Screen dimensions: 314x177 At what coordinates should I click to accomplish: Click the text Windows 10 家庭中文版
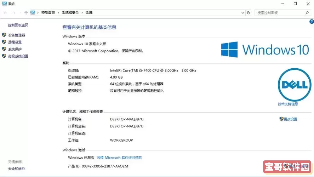(87, 44)
